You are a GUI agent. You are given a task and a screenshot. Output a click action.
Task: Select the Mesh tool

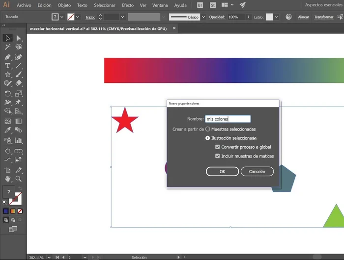click(8, 121)
